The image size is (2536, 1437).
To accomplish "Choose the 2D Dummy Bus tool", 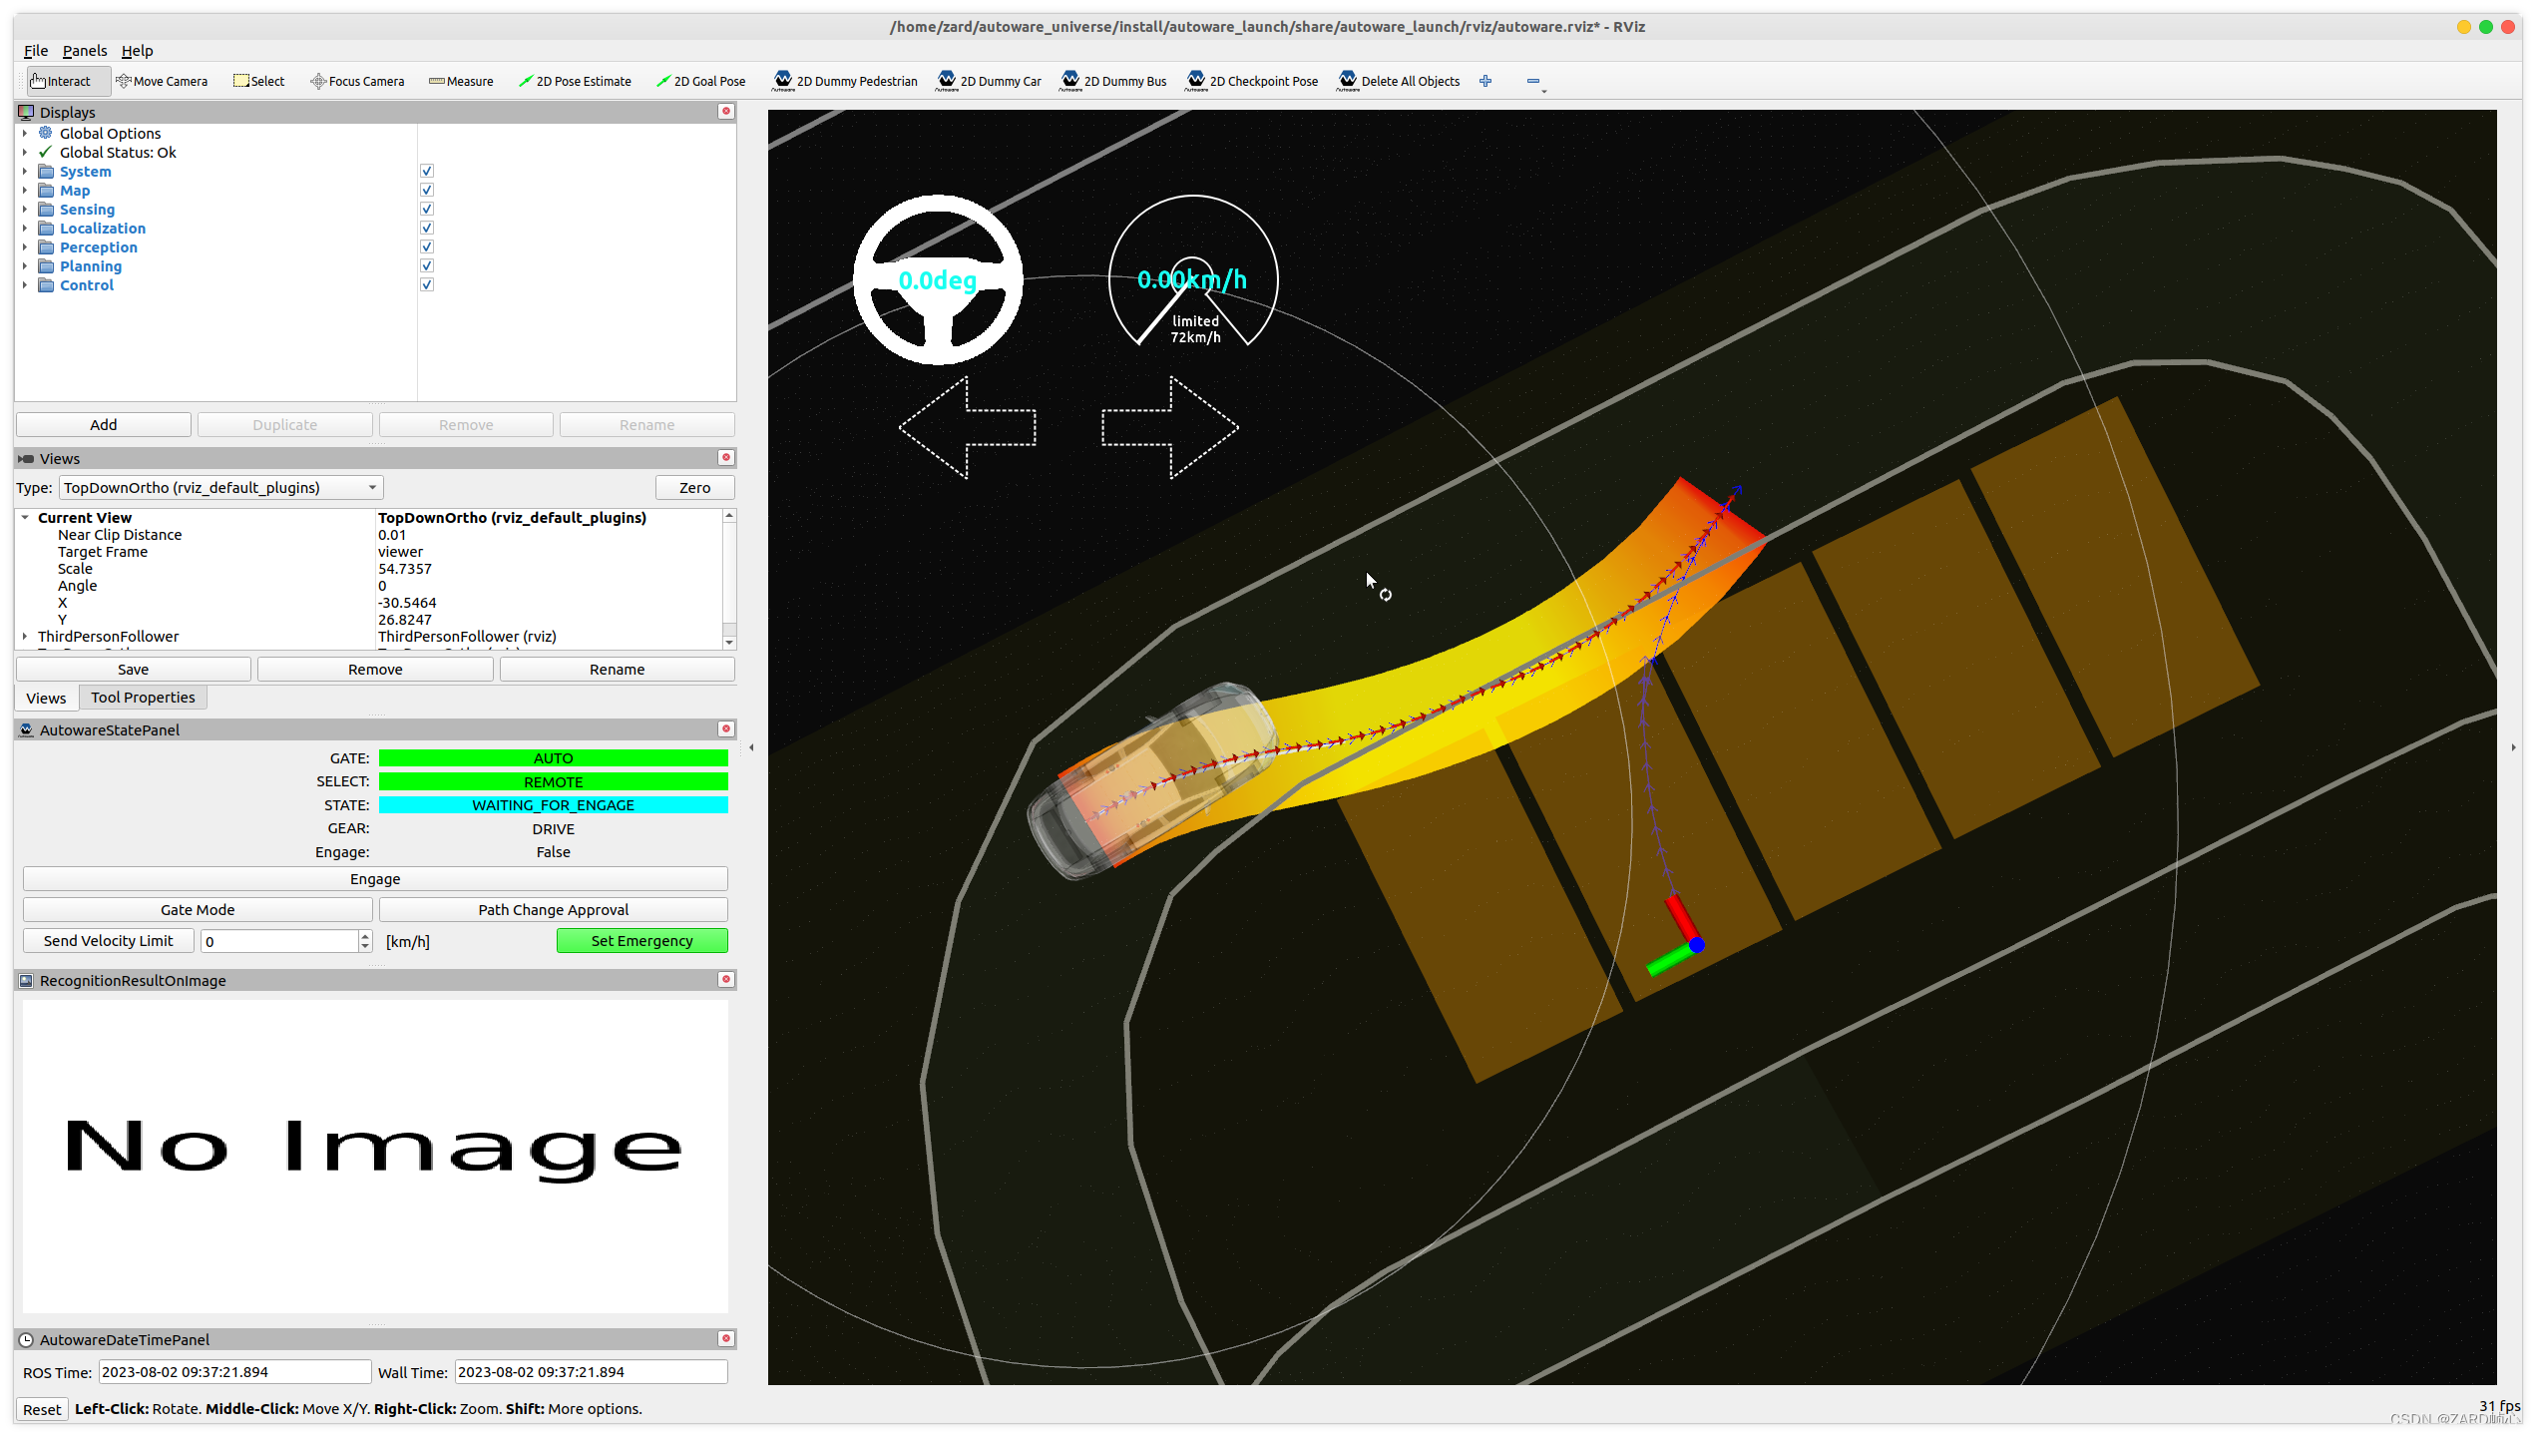I will [x=1113, y=81].
